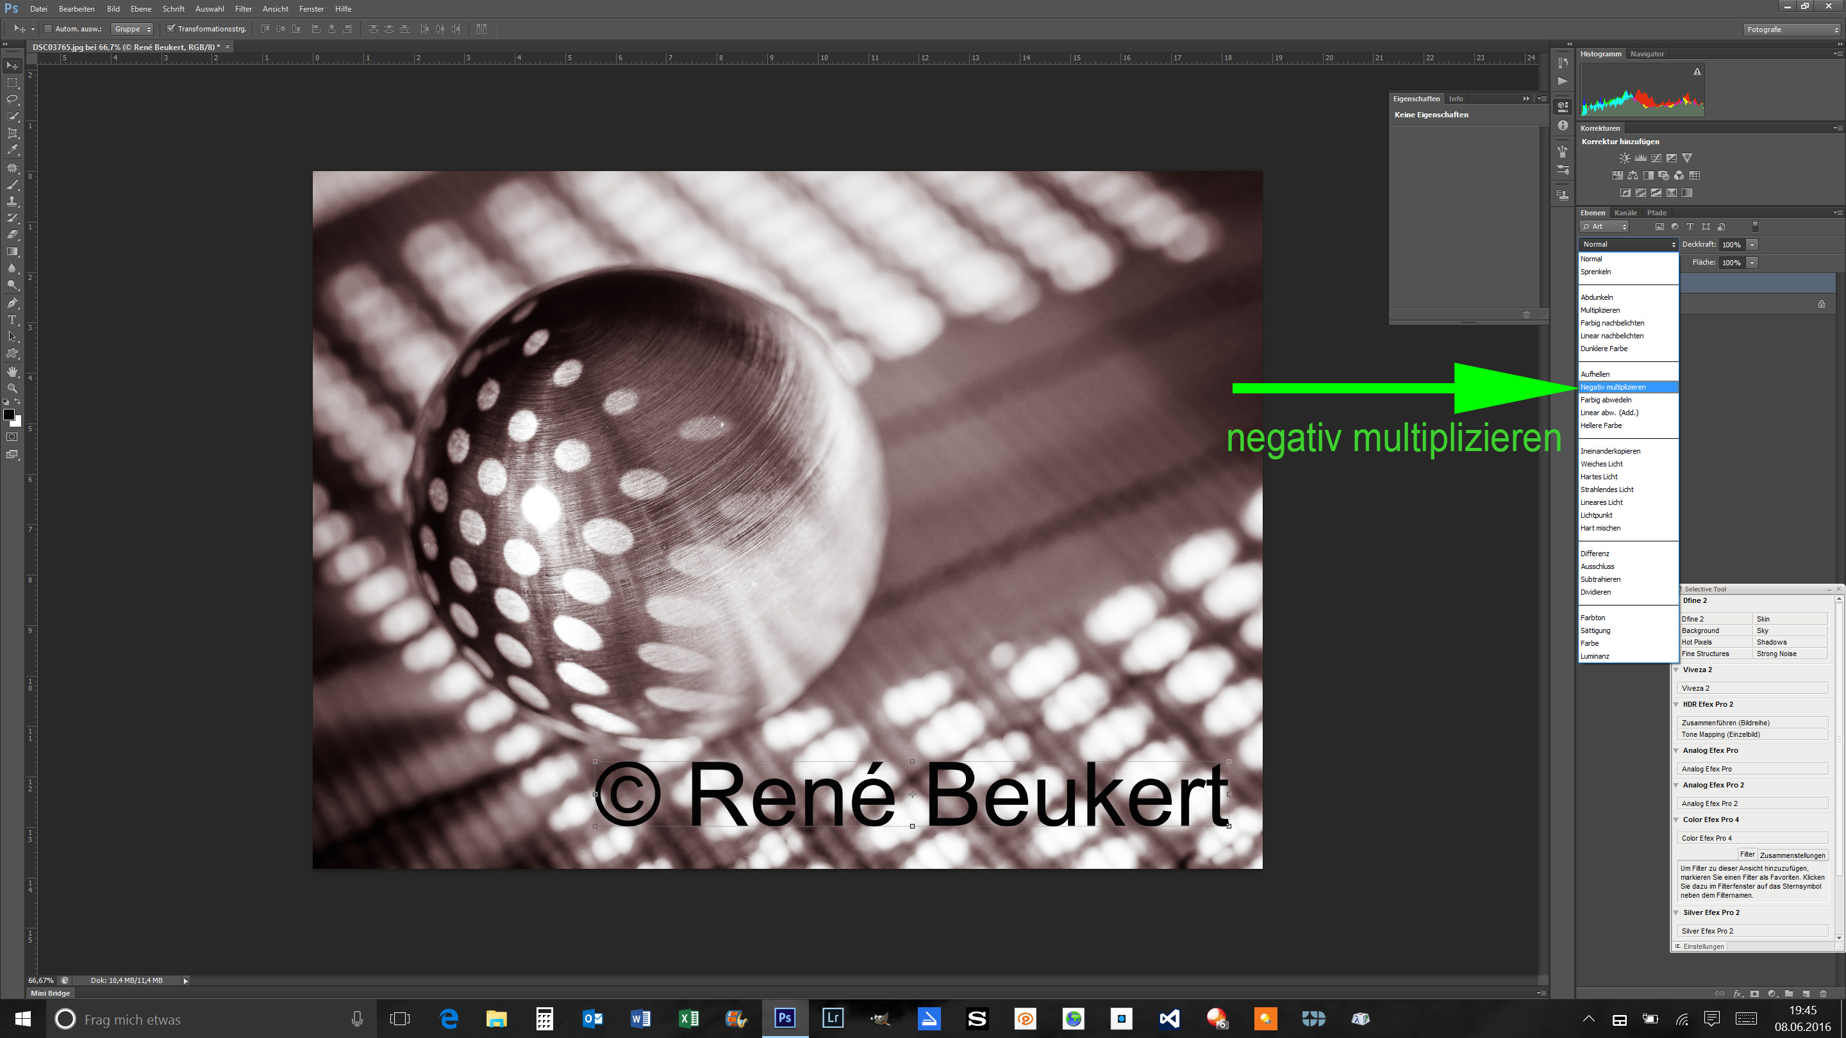Select the Clone Stamp tool
The width and height of the screenshot is (1846, 1038).
[x=12, y=201]
